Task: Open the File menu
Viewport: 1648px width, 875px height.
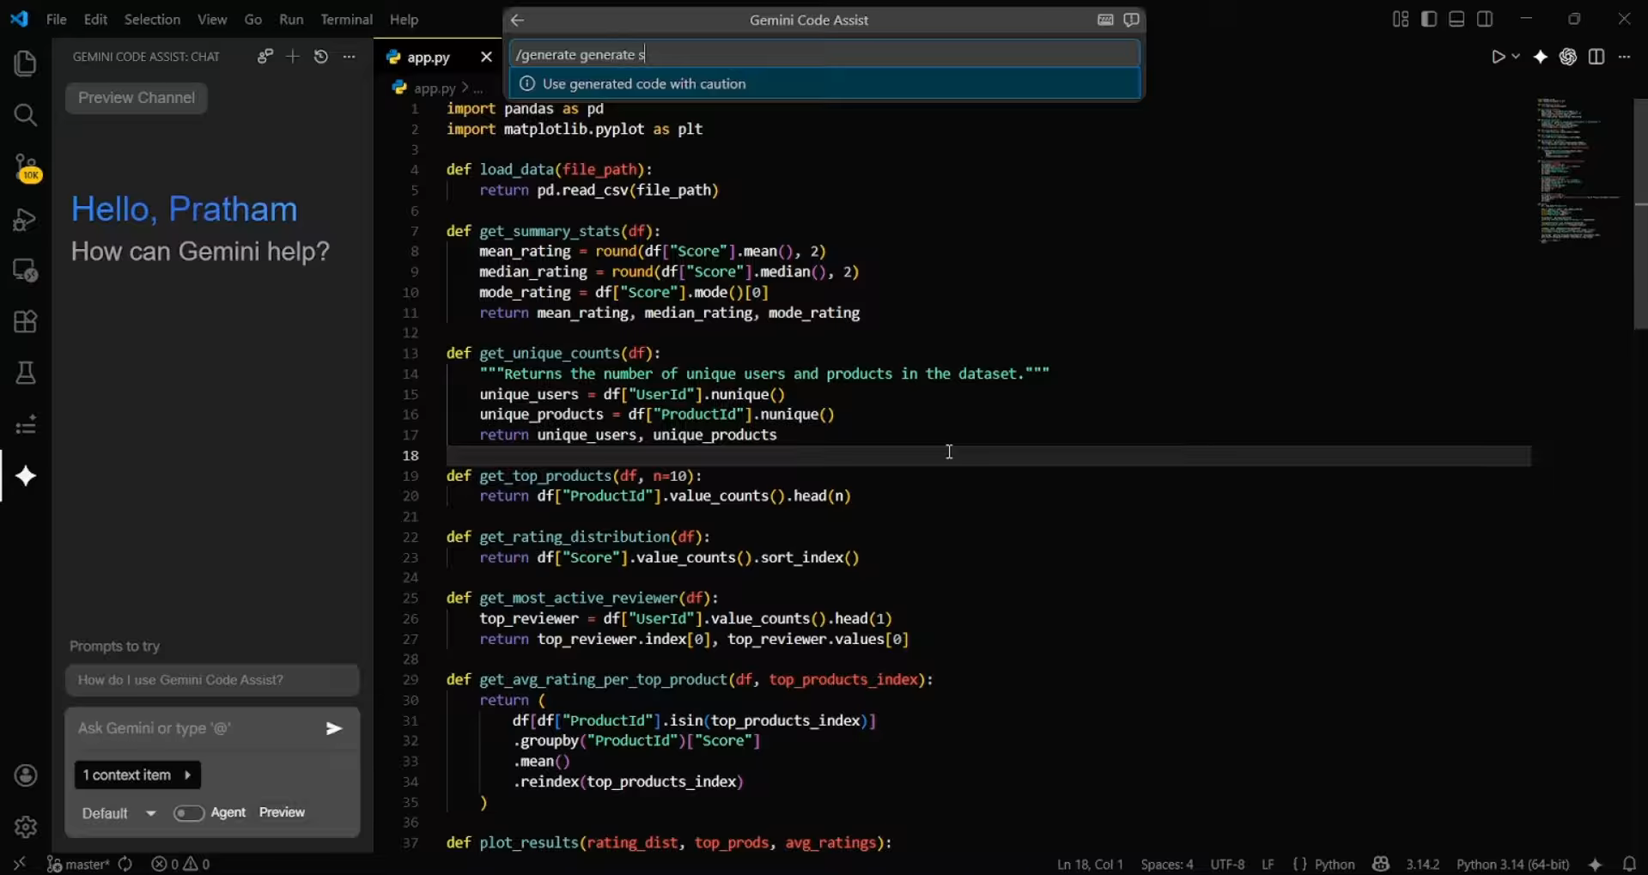Action: click(57, 19)
